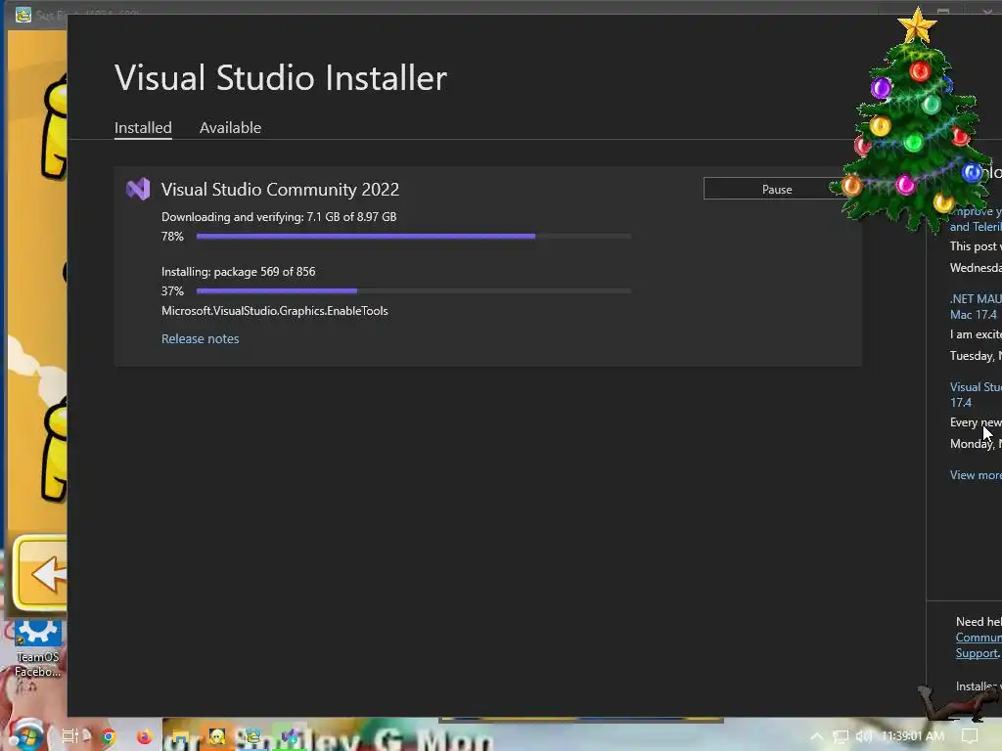
Task: Click the download progress bar at 78%
Action: pos(414,237)
